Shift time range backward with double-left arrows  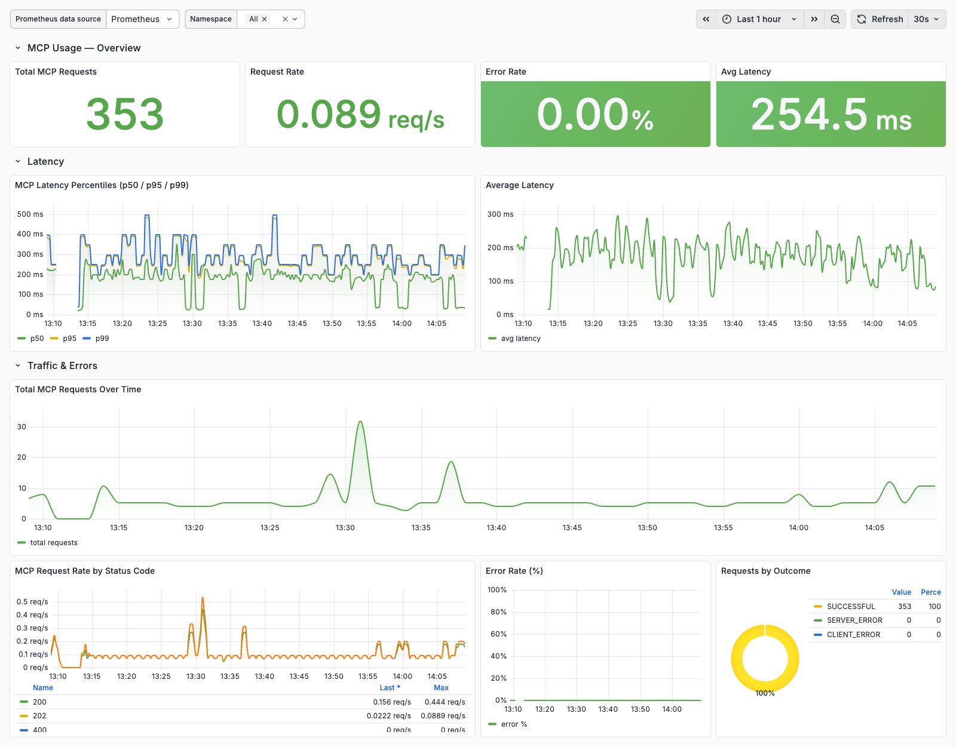pyautogui.click(x=706, y=19)
